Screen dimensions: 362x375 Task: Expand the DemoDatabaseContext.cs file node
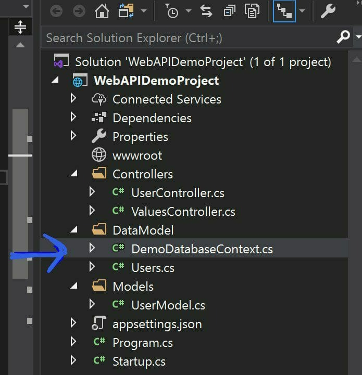92,248
